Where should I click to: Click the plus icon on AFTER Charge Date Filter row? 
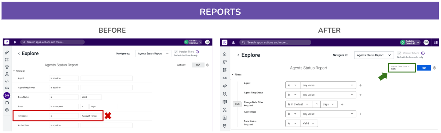click(342, 104)
